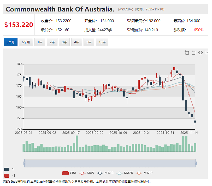
Task: Click the 52最低价: 140.210 figure
Action: pos(143,30)
